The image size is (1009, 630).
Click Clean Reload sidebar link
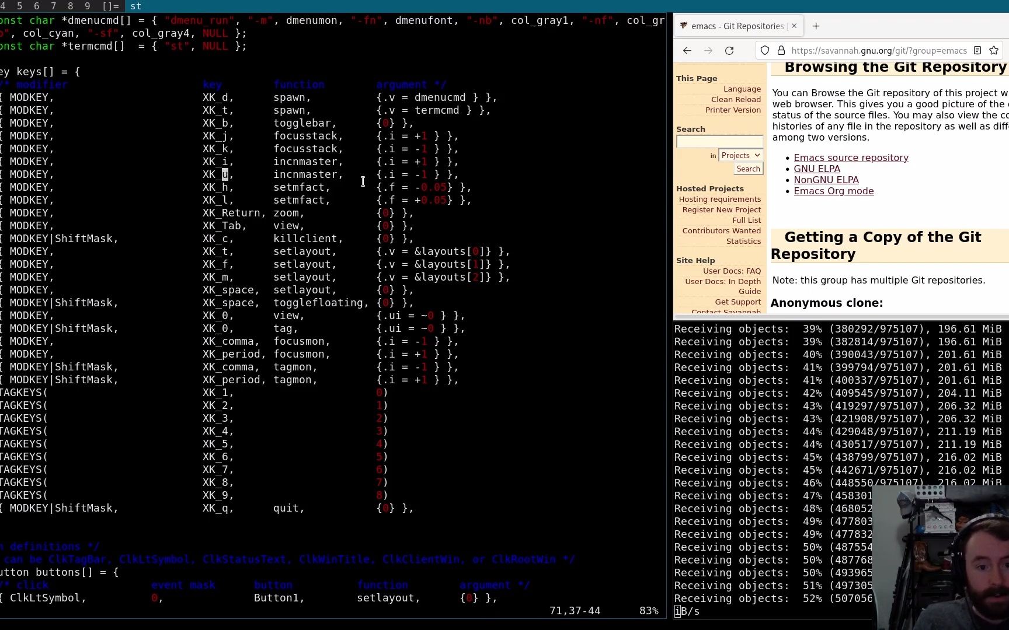coord(736,99)
